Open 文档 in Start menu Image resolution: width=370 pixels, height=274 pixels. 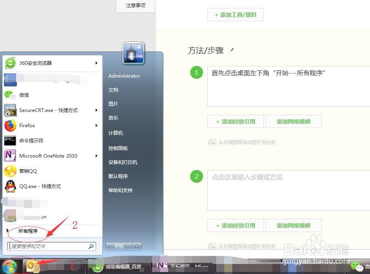[x=113, y=90]
